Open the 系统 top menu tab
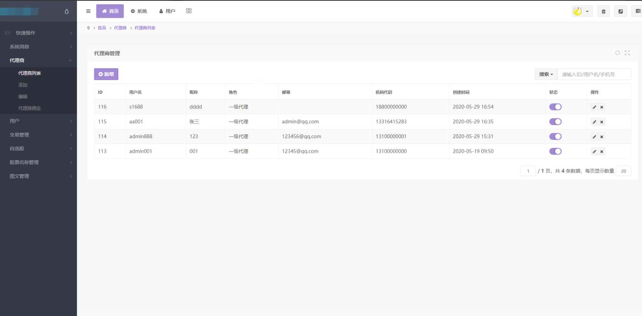 coord(139,11)
